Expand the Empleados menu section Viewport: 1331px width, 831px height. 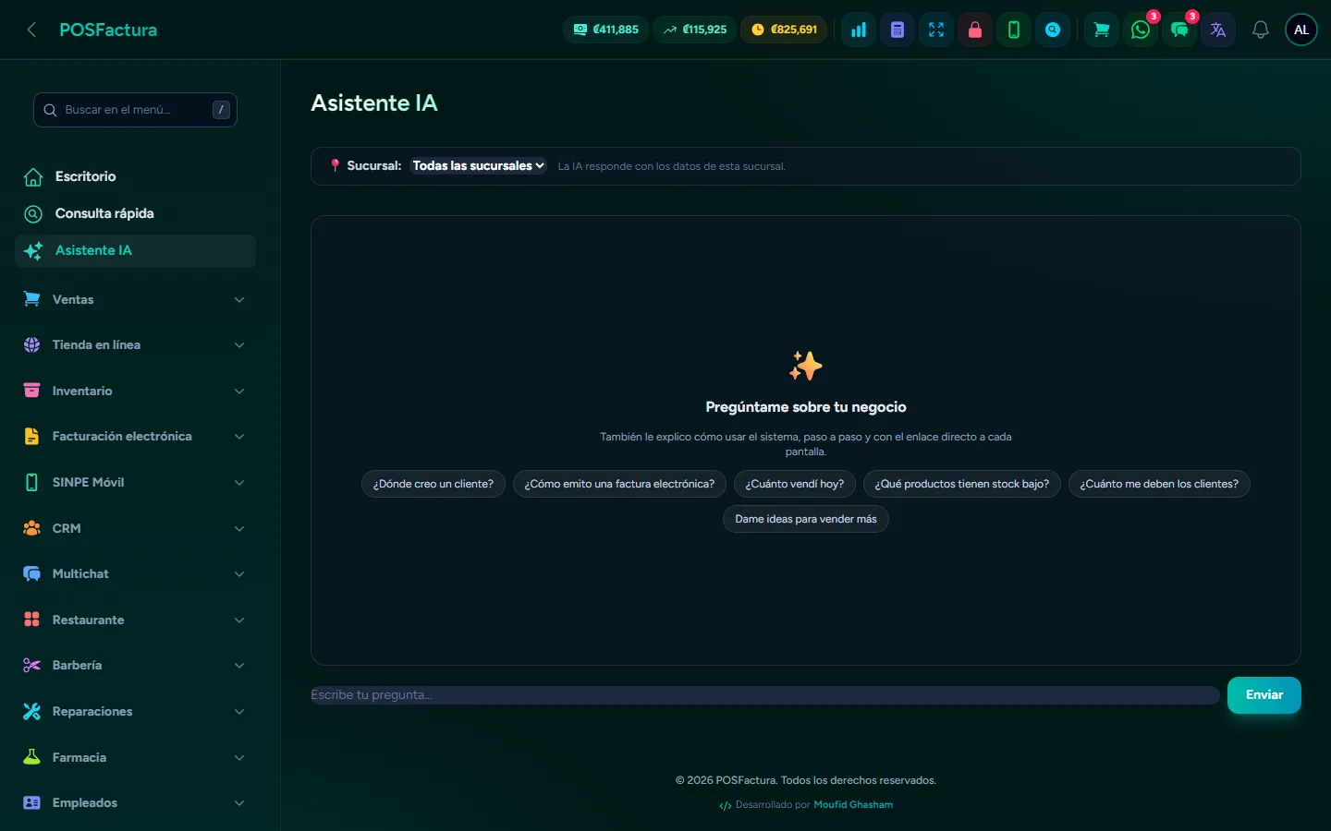point(135,803)
